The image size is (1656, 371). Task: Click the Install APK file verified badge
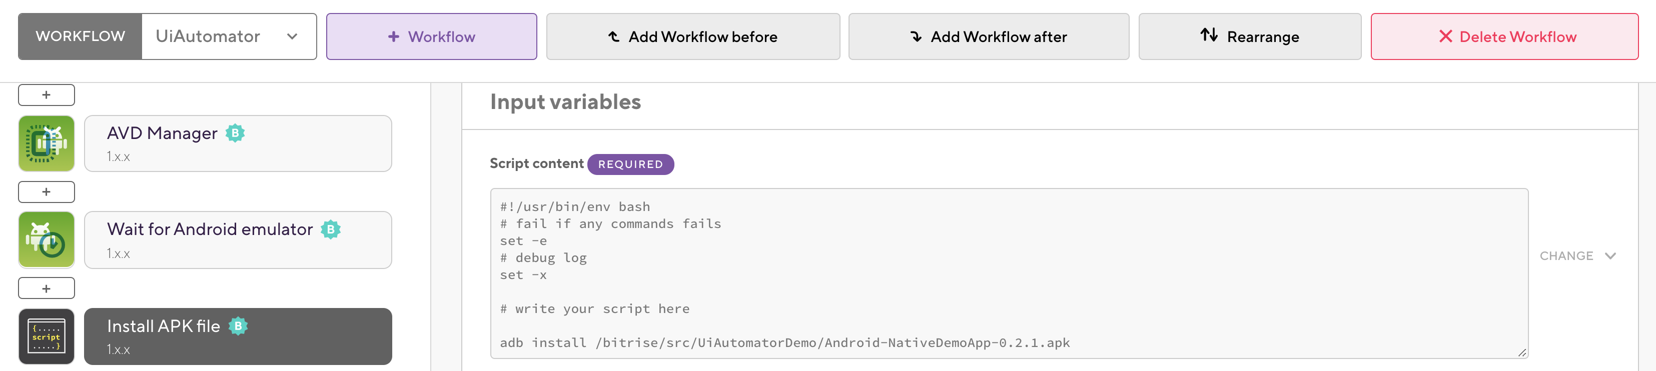coord(238,326)
